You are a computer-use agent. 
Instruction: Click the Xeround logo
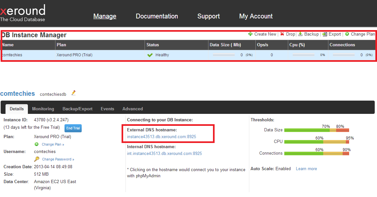(23, 13)
